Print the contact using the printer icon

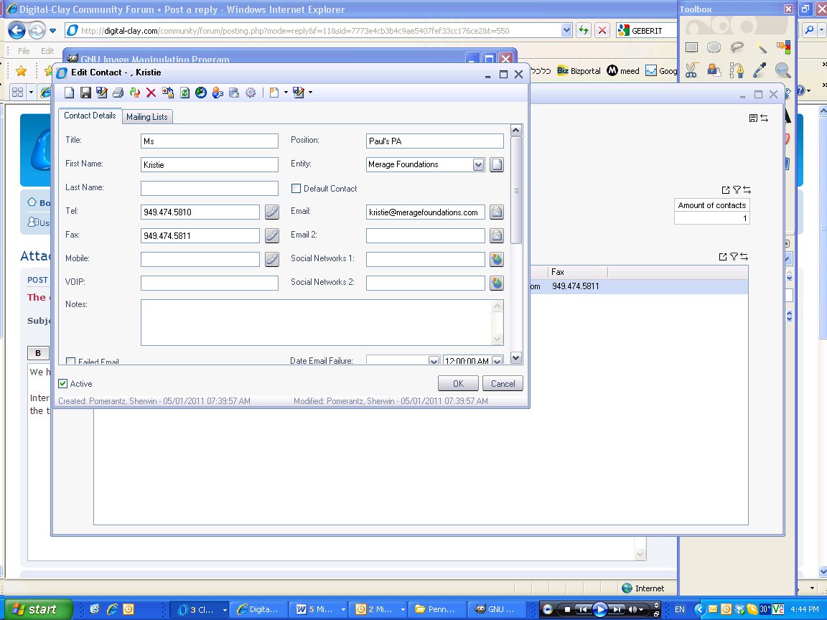click(118, 93)
